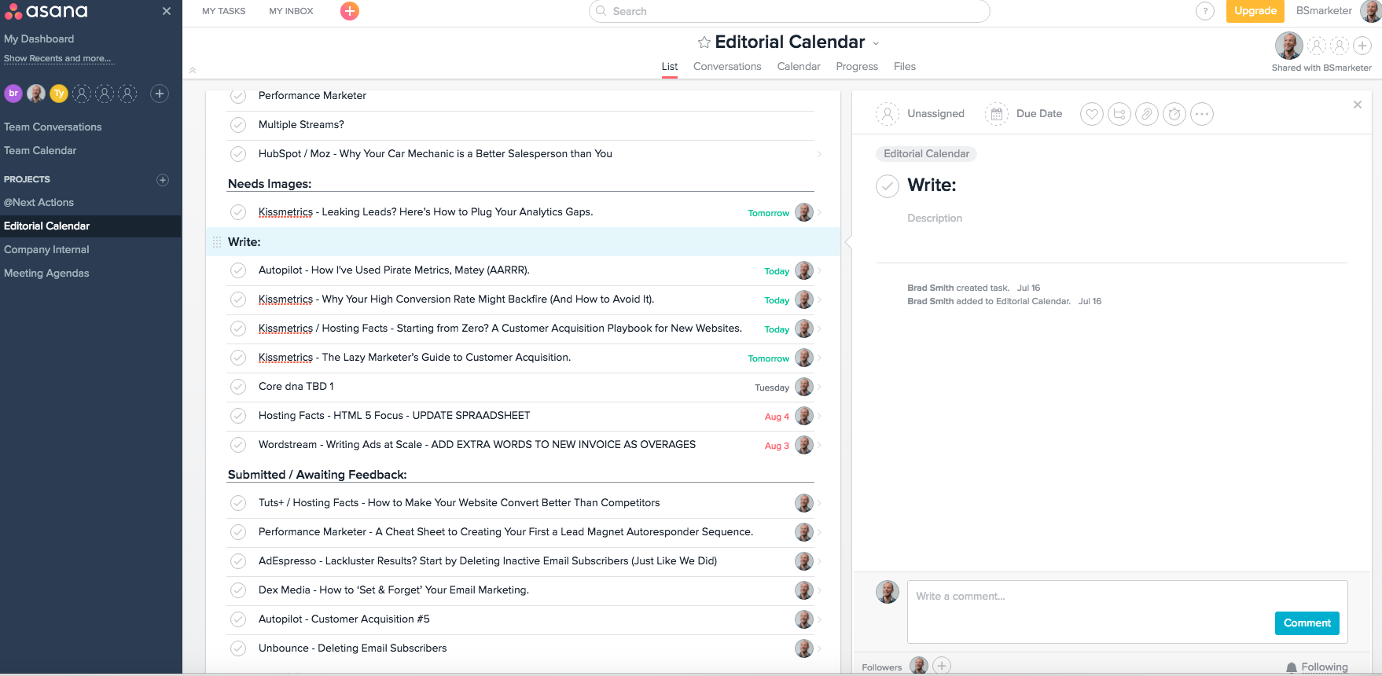Open details arrow for Leaking Leads task
The width and height of the screenshot is (1382, 676).
(819, 212)
